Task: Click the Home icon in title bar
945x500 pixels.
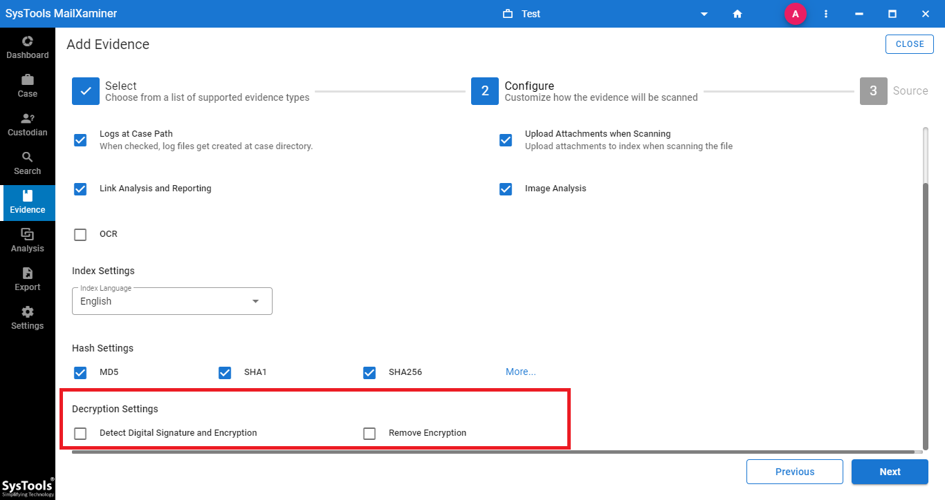Action: [737, 14]
